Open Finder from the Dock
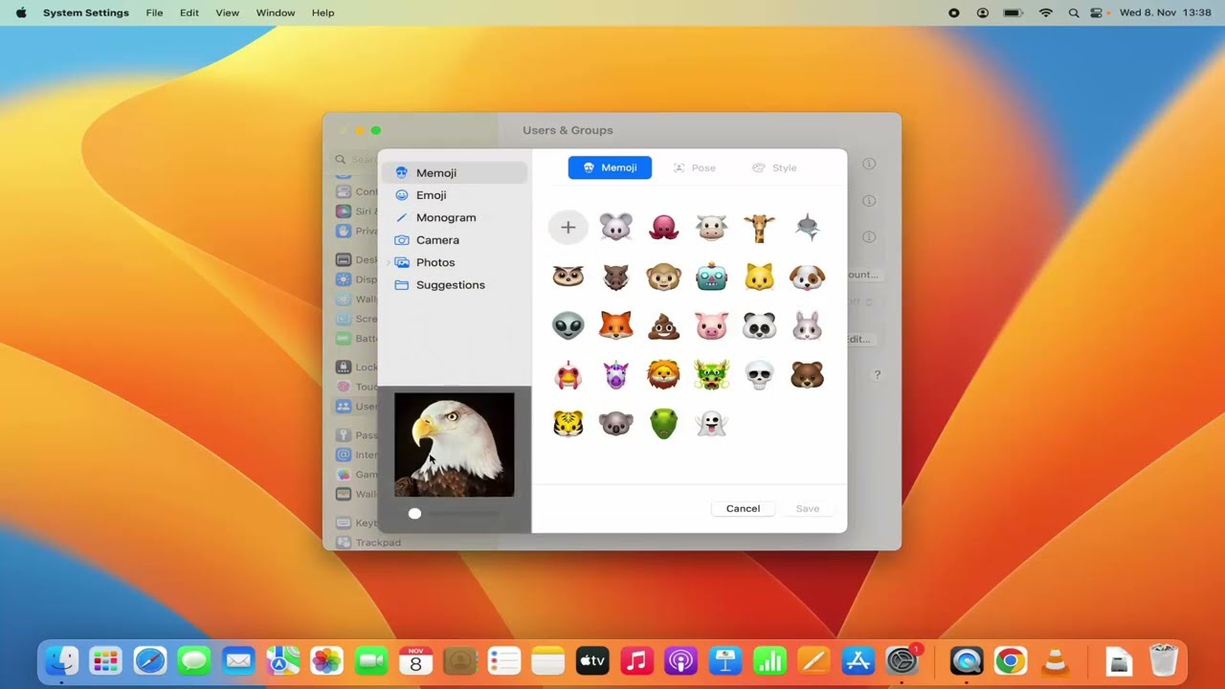Image resolution: width=1225 pixels, height=689 pixels. point(62,660)
